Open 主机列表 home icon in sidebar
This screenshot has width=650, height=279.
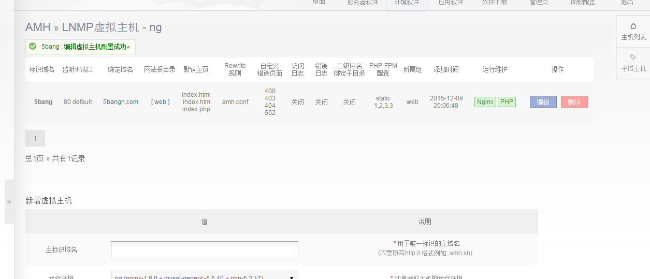(x=633, y=26)
